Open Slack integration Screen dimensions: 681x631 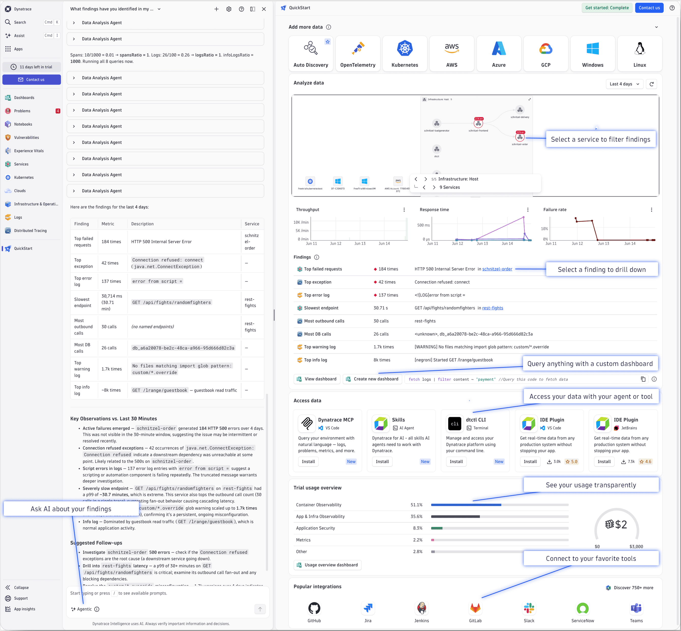click(529, 612)
